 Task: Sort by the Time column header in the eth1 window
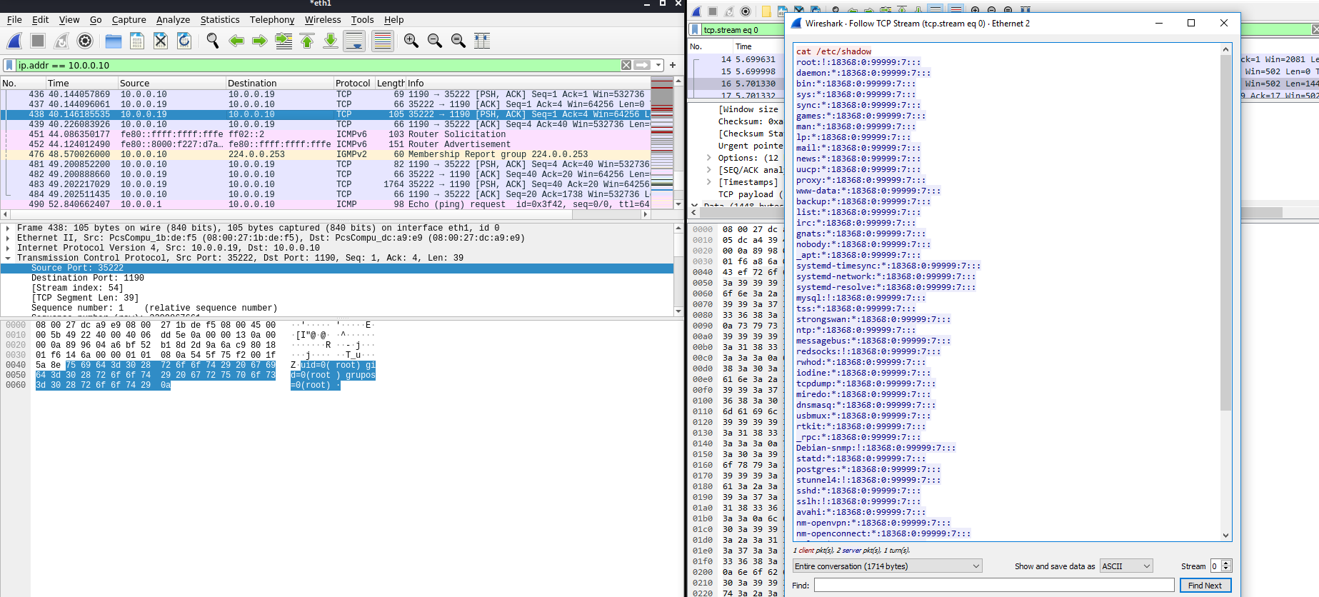coord(81,83)
